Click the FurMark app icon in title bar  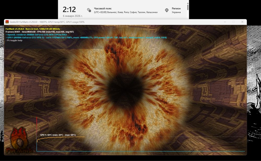tap(7, 22)
